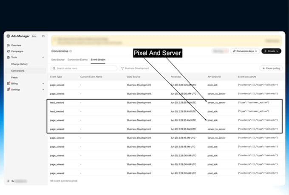Click the info icon next to Conversions
This screenshot has height=195, width=289.
click(x=71, y=51)
